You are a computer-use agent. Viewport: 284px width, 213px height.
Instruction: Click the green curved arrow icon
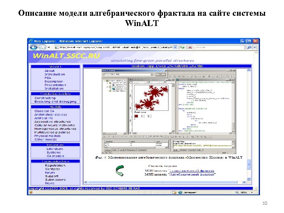tap(120, 171)
